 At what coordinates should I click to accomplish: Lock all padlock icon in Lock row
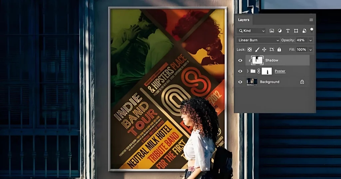279,50
